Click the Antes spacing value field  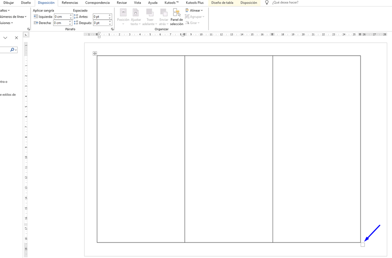100,17
